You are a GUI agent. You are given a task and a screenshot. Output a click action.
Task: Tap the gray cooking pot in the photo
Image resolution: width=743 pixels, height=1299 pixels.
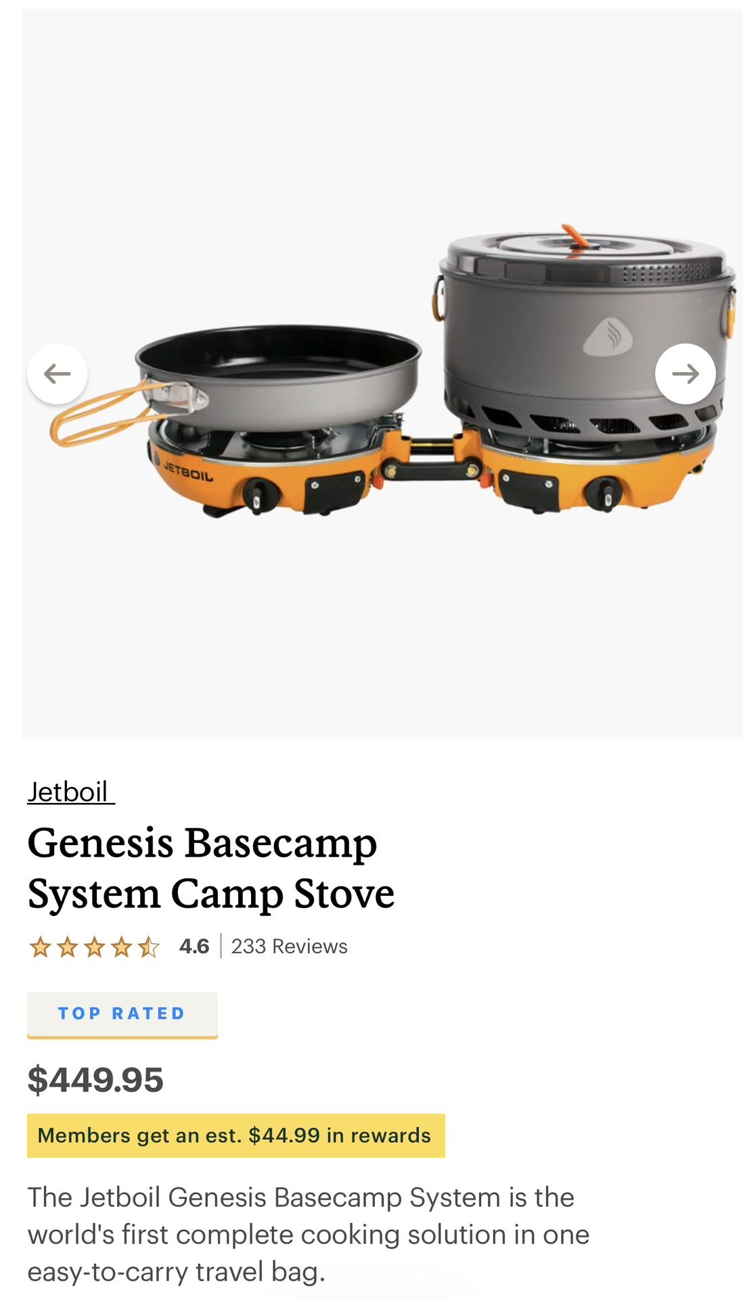(x=586, y=332)
